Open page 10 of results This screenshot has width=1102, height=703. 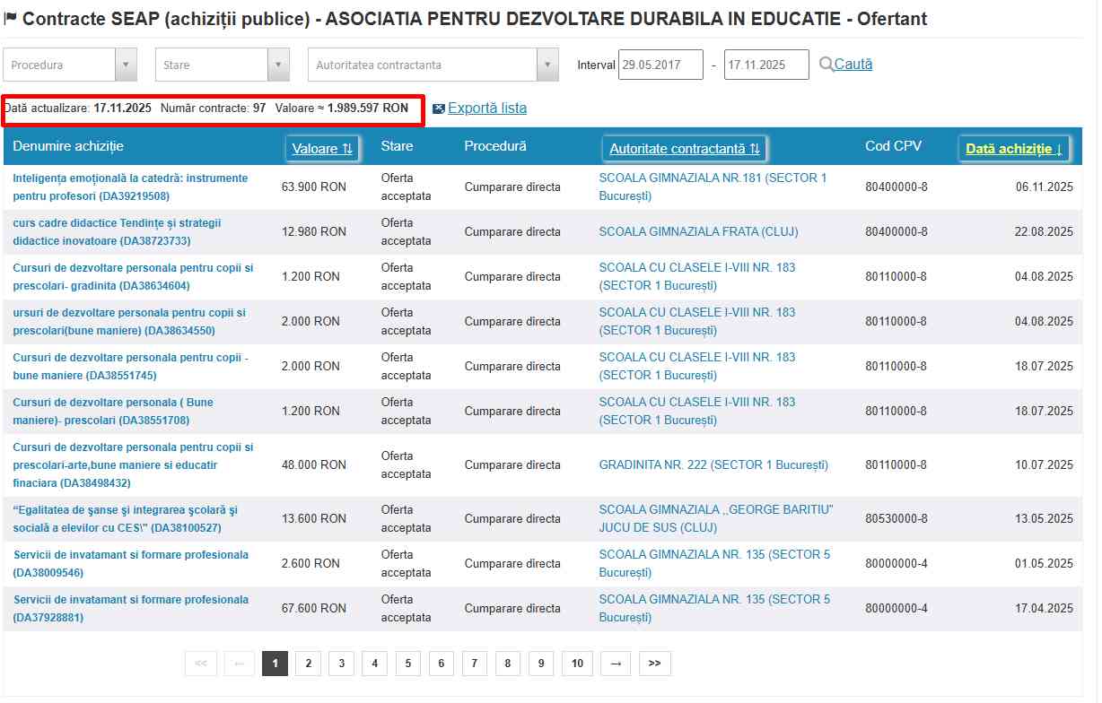point(577,664)
